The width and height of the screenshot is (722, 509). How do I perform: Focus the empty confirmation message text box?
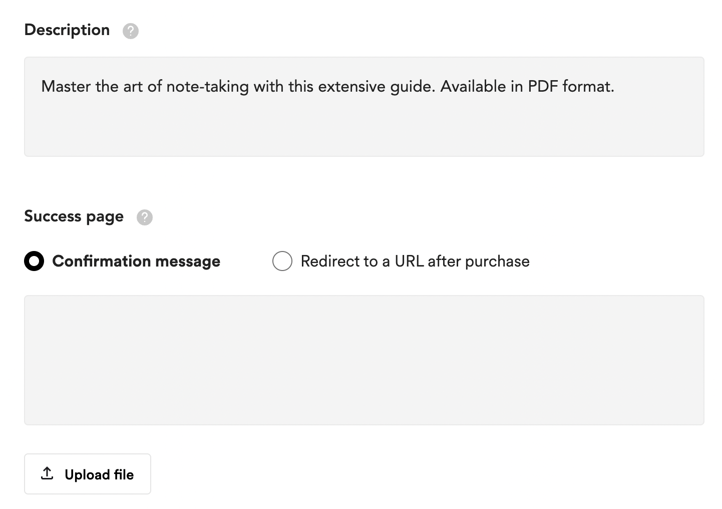coord(364,360)
